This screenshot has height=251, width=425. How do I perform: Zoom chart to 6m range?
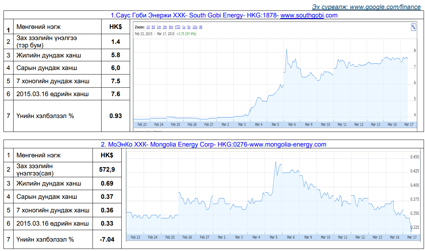click(x=171, y=27)
